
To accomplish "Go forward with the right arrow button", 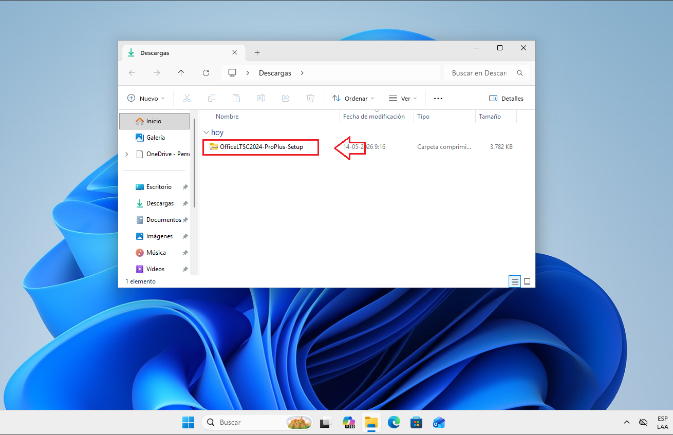I will point(157,73).
